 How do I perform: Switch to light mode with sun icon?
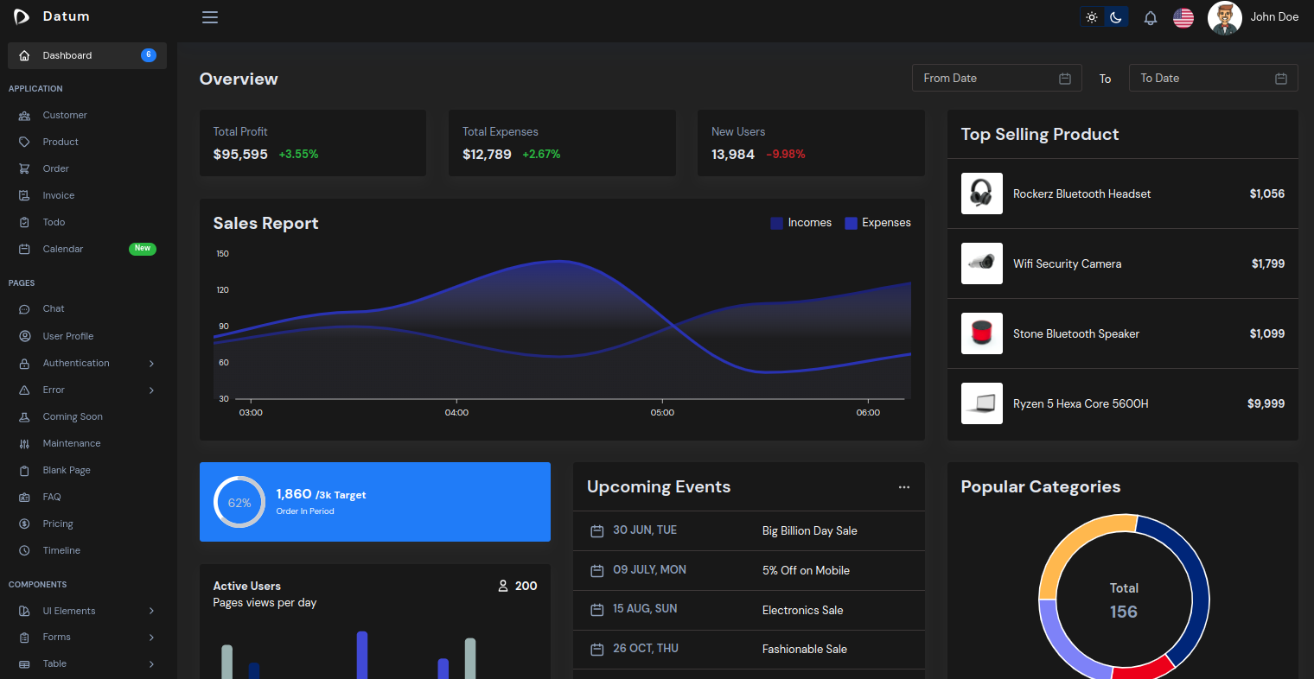[x=1092, y=17]
